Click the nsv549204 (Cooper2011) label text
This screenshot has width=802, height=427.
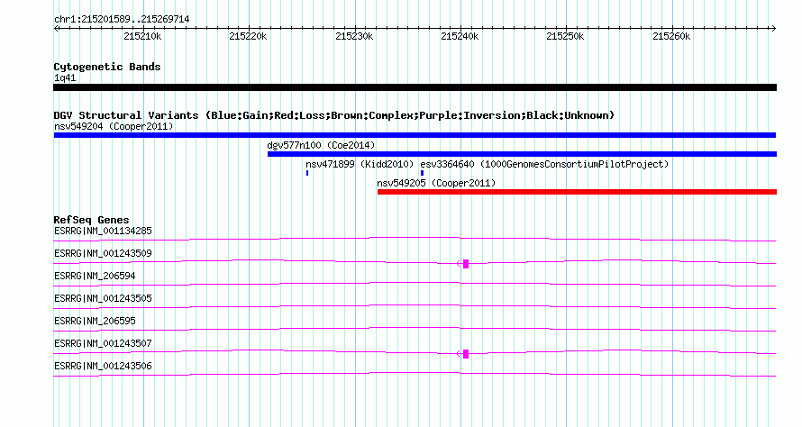coord(114,126)
